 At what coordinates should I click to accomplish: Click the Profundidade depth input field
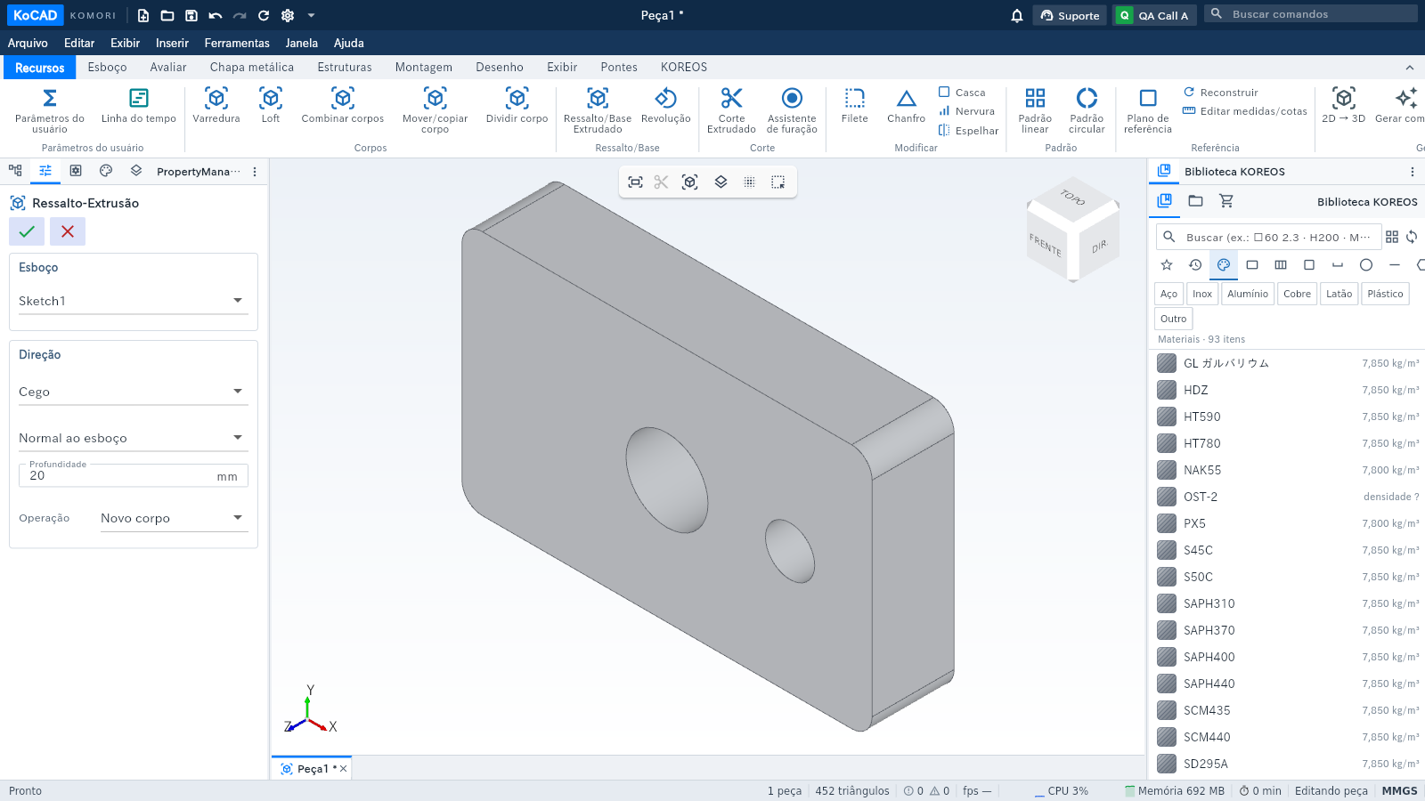click(x=133, y=475)
